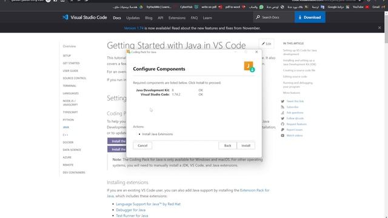Click inside the Search Docs field
388x218 pixels.
coord(275,18)
